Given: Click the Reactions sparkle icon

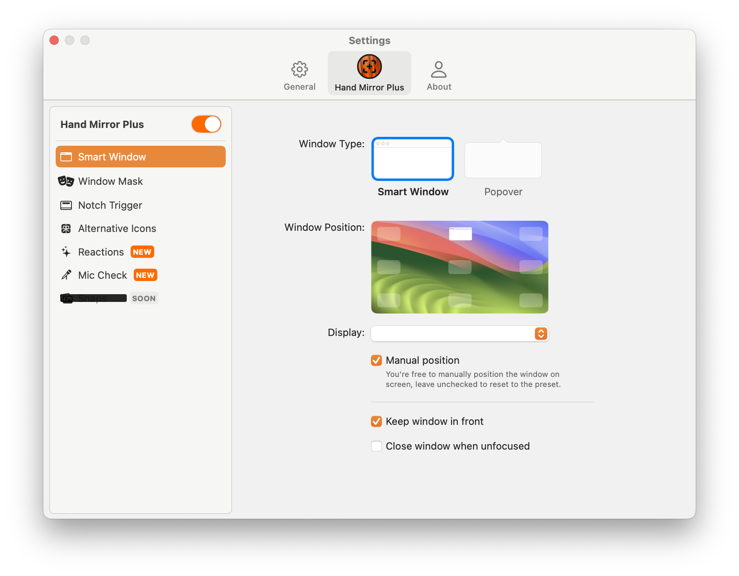Looking at the screenshot, I should point(66,252).
